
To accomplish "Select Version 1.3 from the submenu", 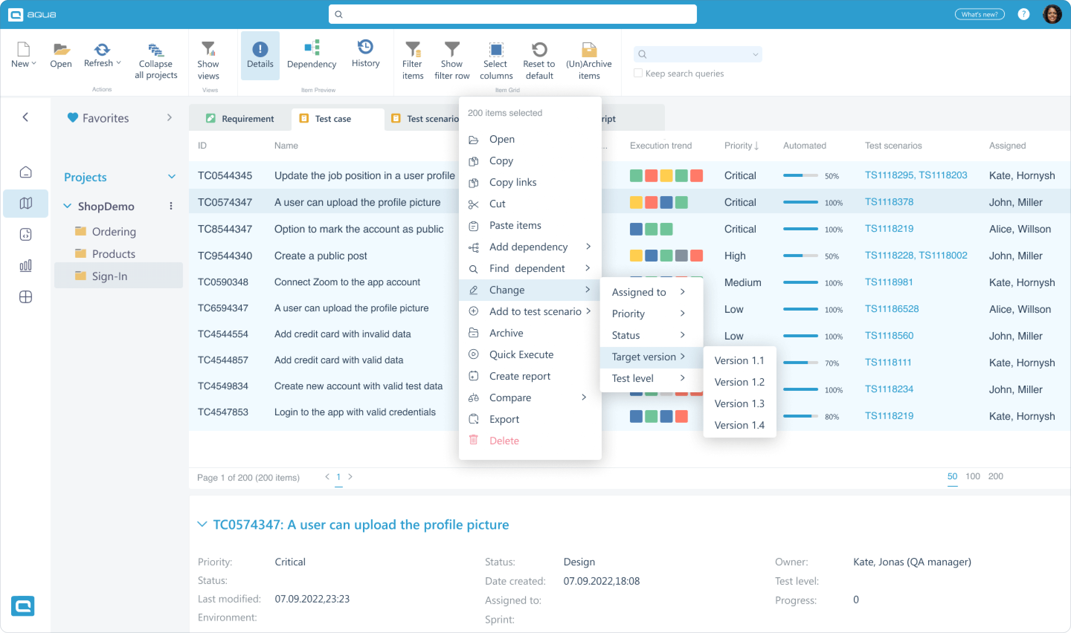I will (x=739, y=403).
